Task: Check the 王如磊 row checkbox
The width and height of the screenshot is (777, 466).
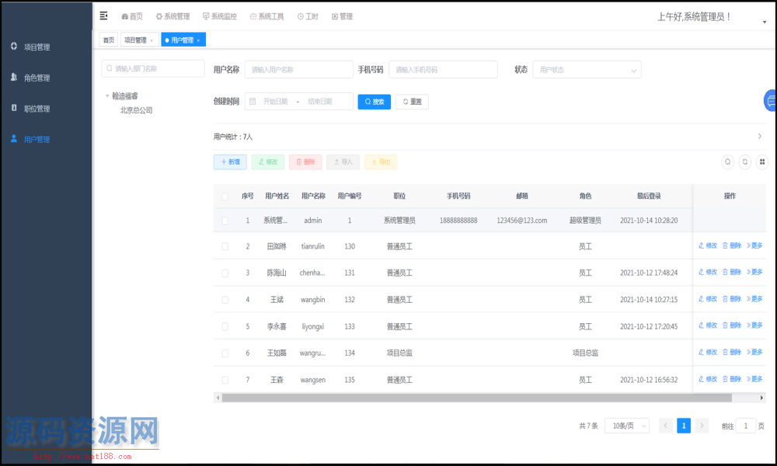Action: [225, 353]
